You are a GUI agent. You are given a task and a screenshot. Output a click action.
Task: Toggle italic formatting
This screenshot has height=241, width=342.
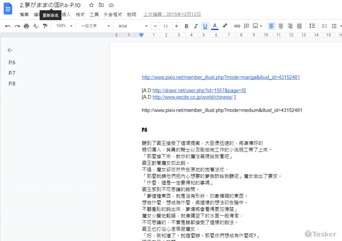(x=196, y=26)
